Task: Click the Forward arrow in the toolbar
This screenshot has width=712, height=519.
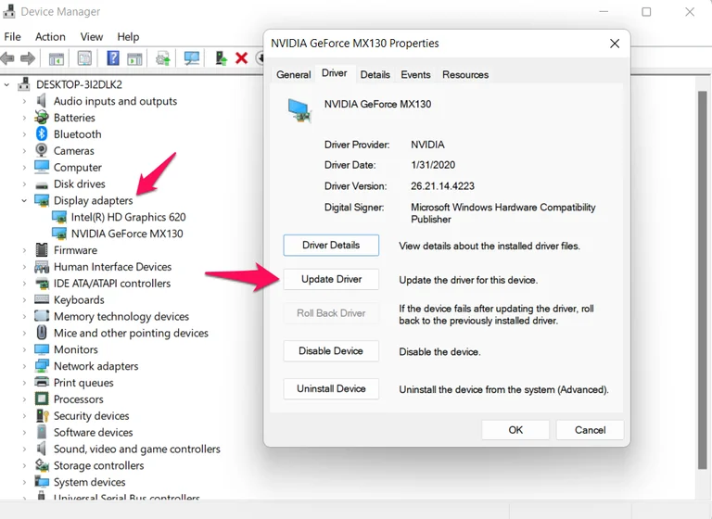Action: (x=28, y=58)
